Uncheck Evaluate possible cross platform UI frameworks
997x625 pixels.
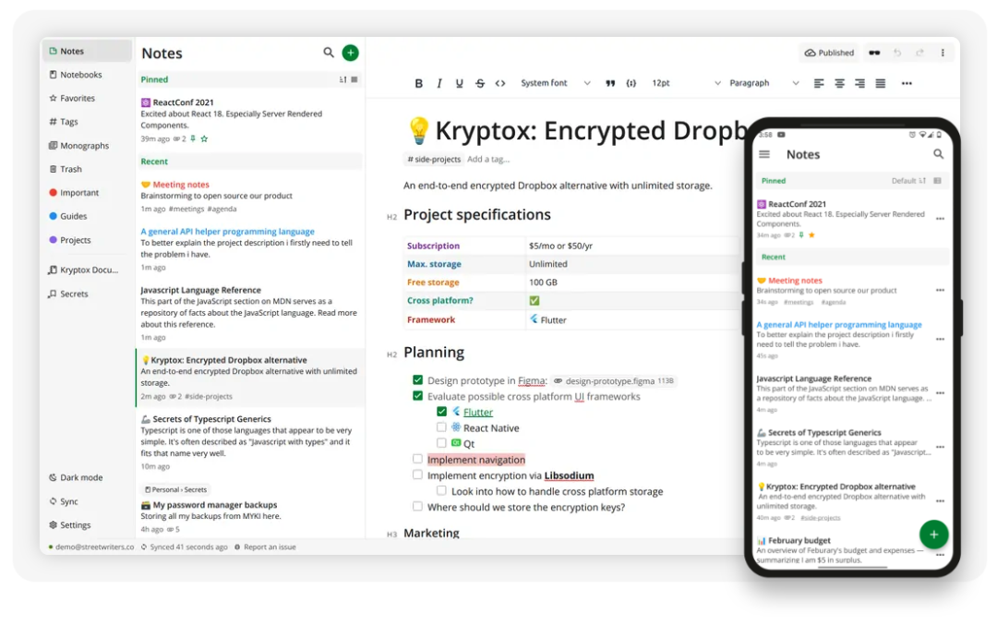418,395
